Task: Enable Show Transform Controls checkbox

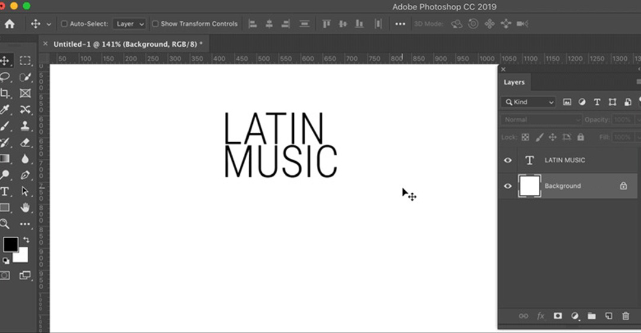Action: pos(156,24)
